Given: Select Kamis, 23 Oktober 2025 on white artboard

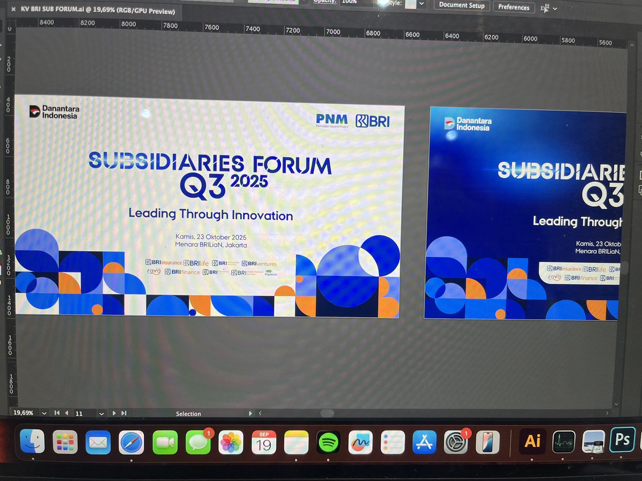Looking at the screenshot, I should pyautogui.click(x=211, y=237).
